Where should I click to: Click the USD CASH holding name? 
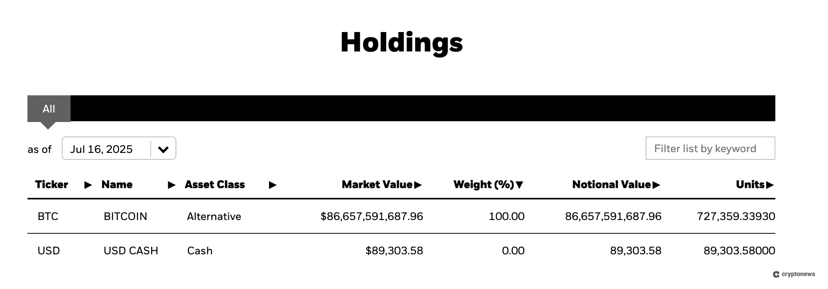click(x=131, y=250)
